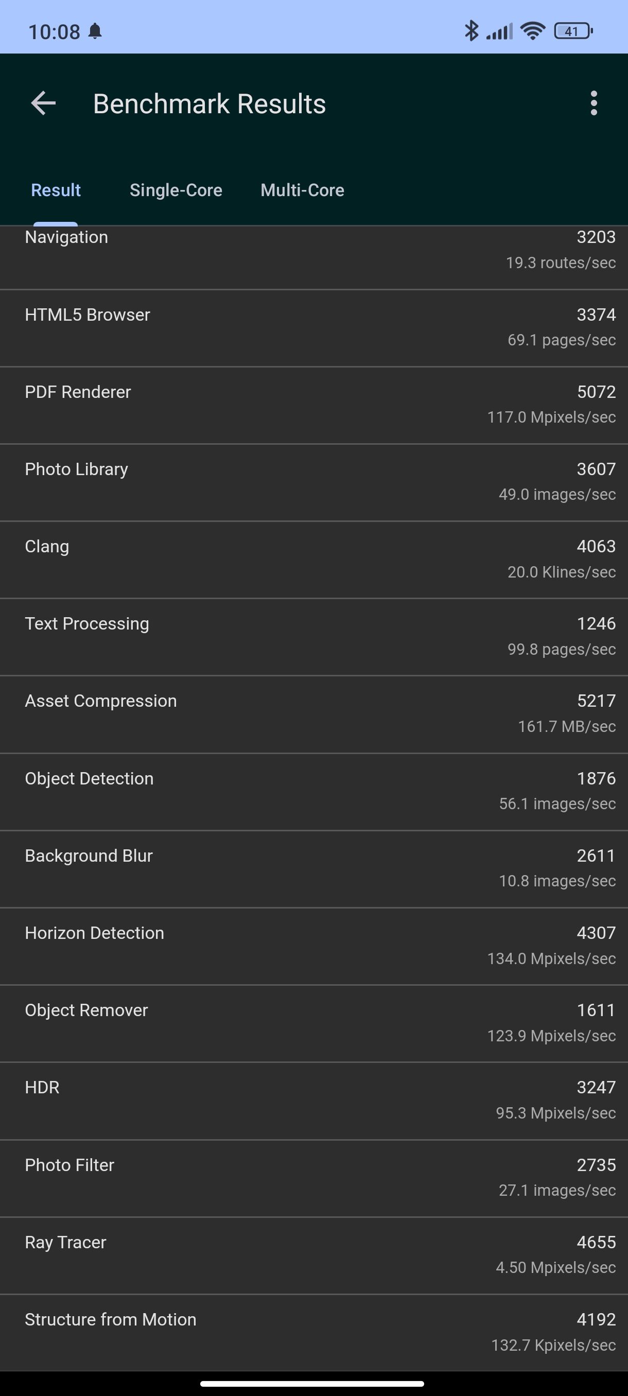Open the Text Processing result row
Screen dimensions: 628x1396
pyautogui.click(x=313, y=637)
